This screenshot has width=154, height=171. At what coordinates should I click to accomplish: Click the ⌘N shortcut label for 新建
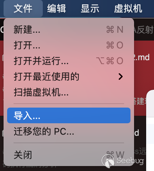click(115, 30)
